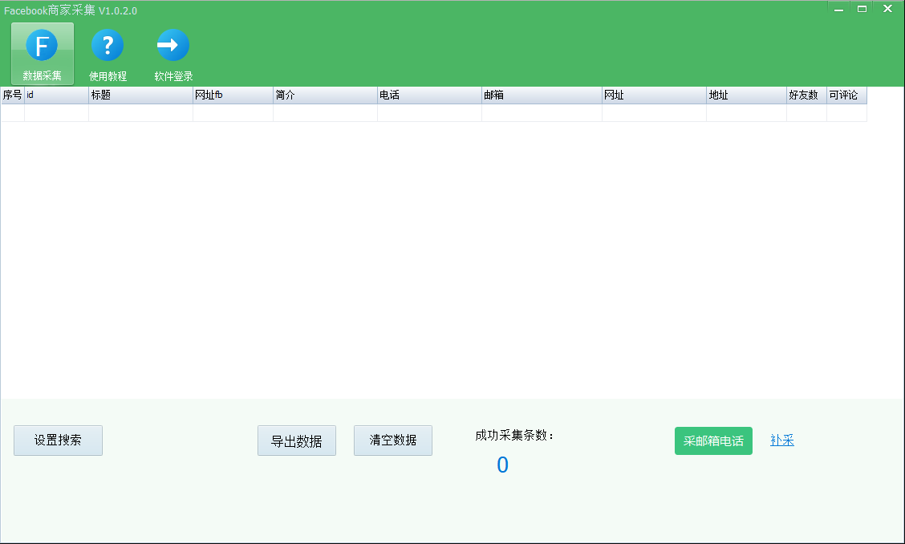Maximize the Facebook商家采集 window
The height and width of the screenshot is (544, 905).
click(x=862, y=9)
